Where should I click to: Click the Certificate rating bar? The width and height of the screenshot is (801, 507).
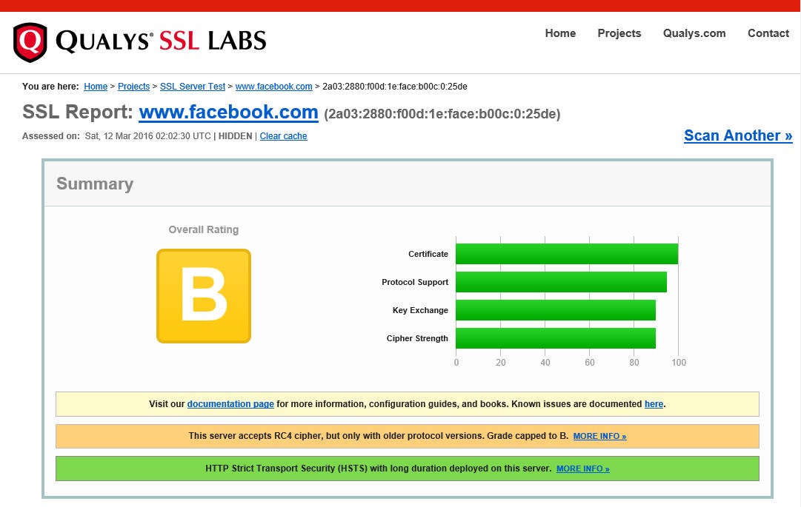(567, 253)
